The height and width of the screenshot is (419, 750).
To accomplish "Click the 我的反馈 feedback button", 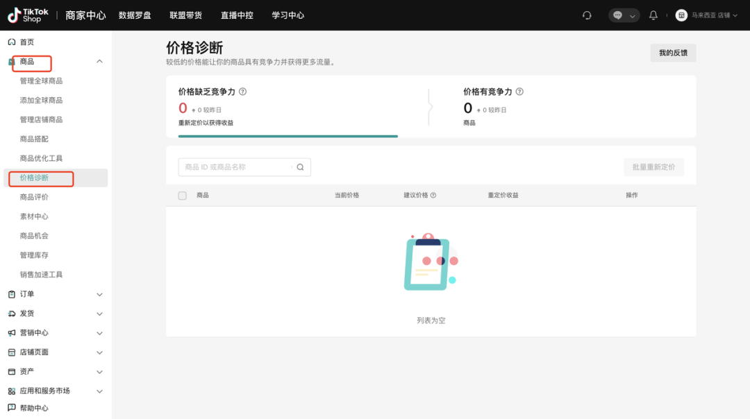I will [x=672, y=53].
